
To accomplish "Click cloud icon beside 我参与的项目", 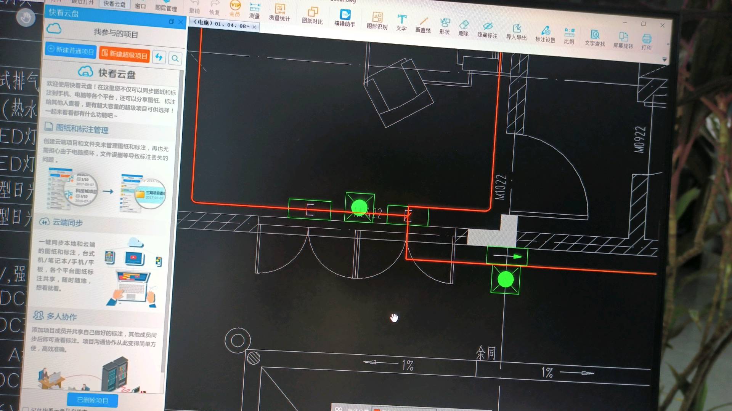I will 54,29.
